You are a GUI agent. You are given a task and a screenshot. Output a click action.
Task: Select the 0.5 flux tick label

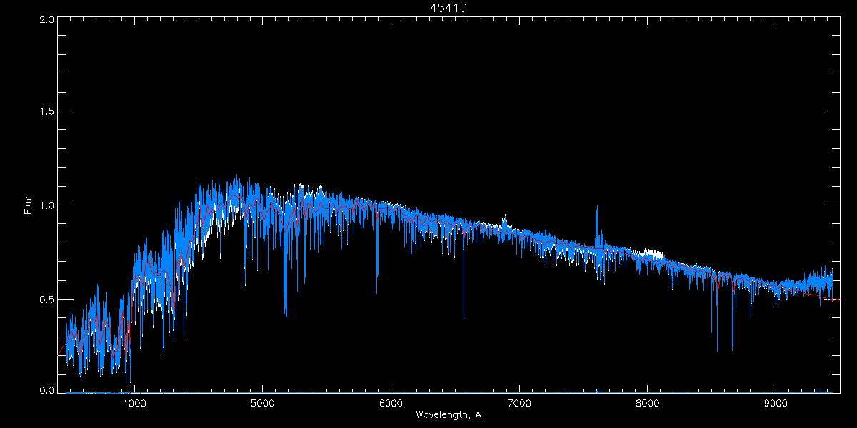tap(45, 299)
